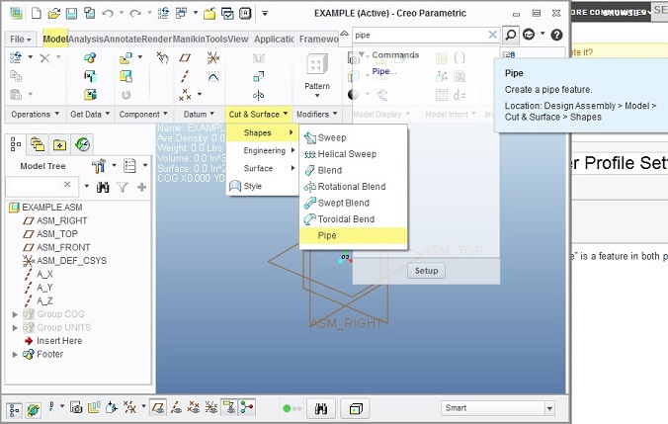Open the Operations group dropdown
The width and height of the screenshot is (668, 424).
coord(35,115)
